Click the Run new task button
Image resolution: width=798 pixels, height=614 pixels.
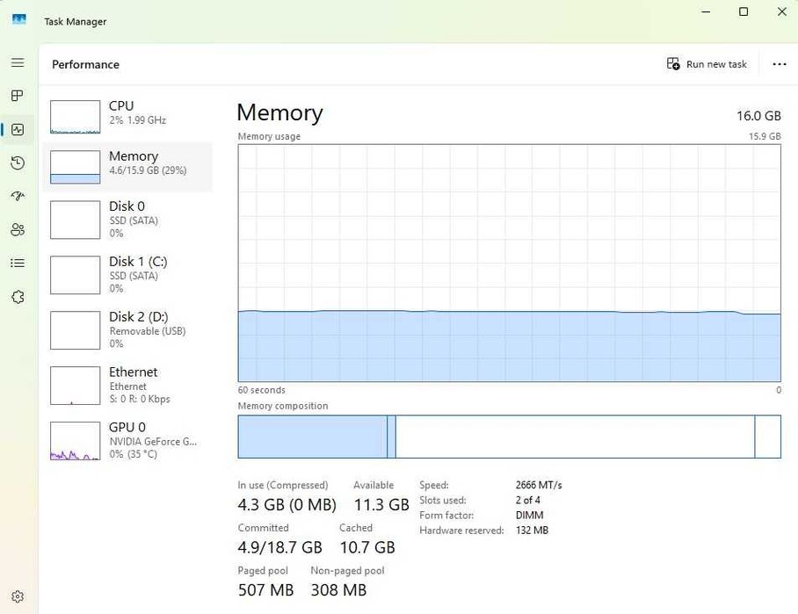pos(707,64)
